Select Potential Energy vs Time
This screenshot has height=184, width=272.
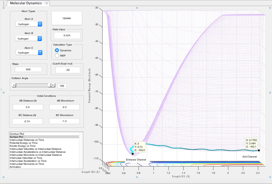[44, 143]
